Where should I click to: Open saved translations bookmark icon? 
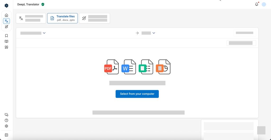pos(6,36)
